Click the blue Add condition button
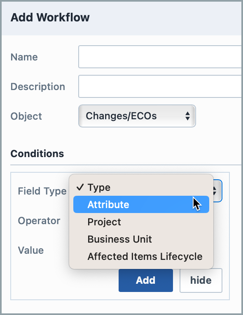 [146, 280]
